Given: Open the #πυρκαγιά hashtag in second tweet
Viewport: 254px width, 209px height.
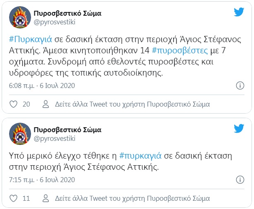Looking at the screenshot, I should (x=140, y=156).
